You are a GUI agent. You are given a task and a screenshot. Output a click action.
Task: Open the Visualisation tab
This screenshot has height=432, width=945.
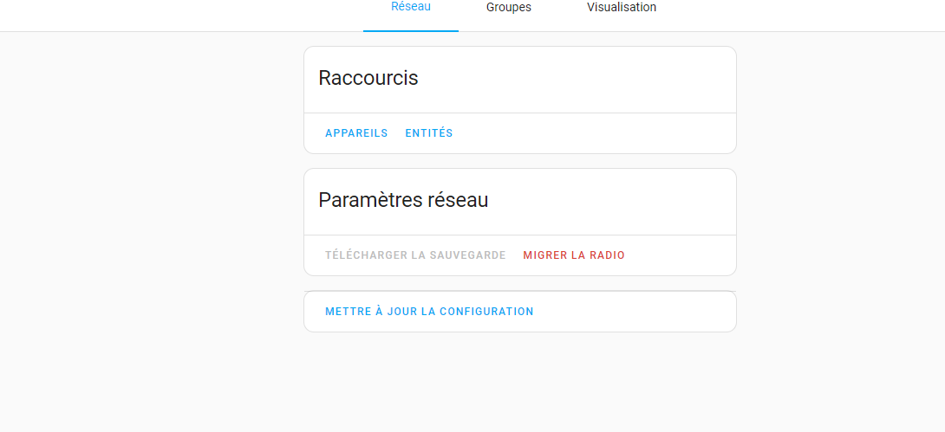click(622, 9)
